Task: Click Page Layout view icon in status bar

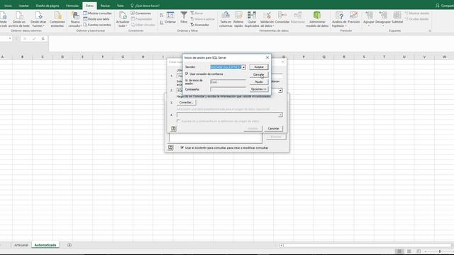Action: click(409, 251)
